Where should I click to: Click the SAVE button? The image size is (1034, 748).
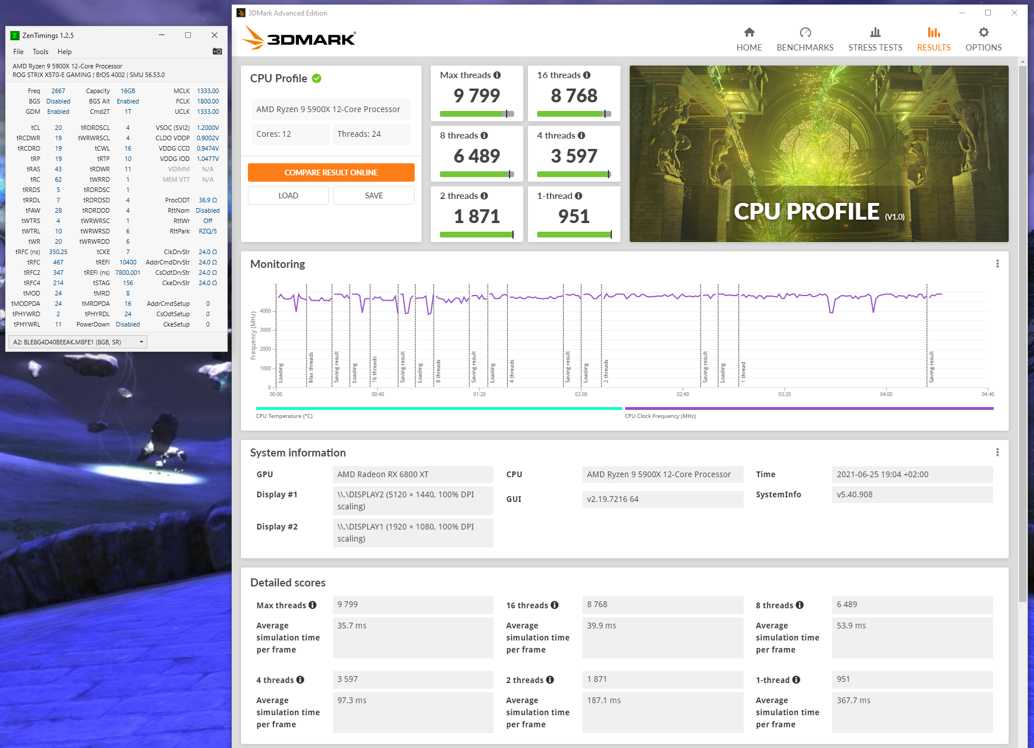(x=374, y=195)
